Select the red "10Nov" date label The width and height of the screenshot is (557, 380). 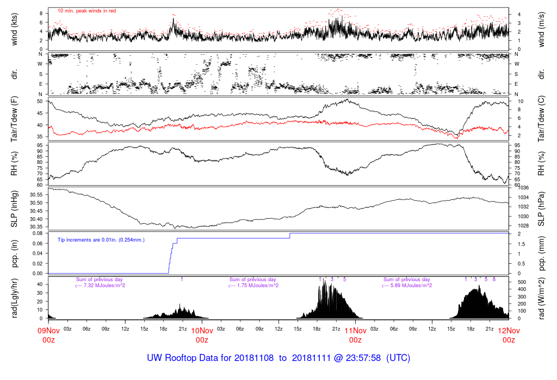pyautogui.click(x=202, y=331)
